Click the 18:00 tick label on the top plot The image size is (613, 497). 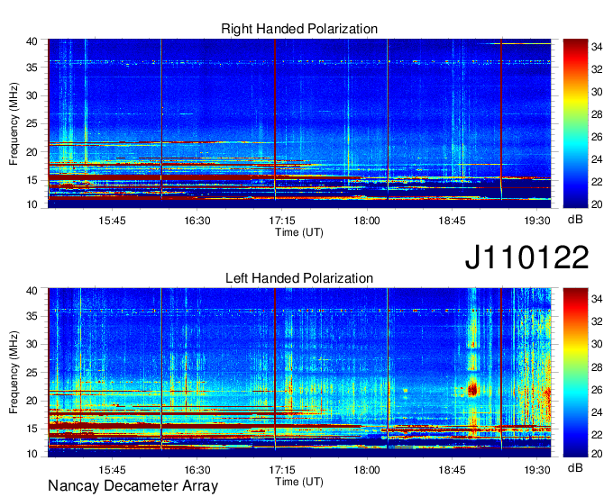[x=367, y=221]
